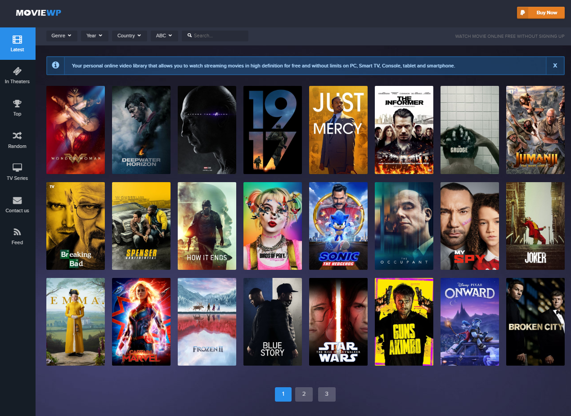Select the Top trophy icon

17,104
